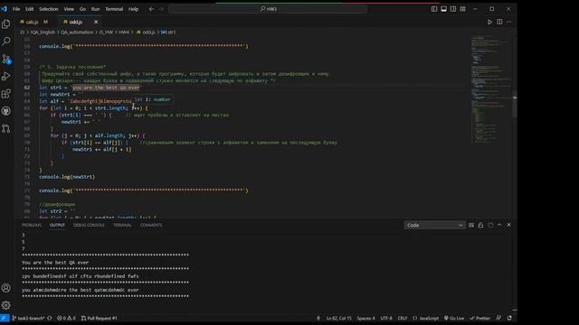Open the Terminal menu
This screenshot has height=325, width=579.
pyautogui.click(x=114, y=9)
